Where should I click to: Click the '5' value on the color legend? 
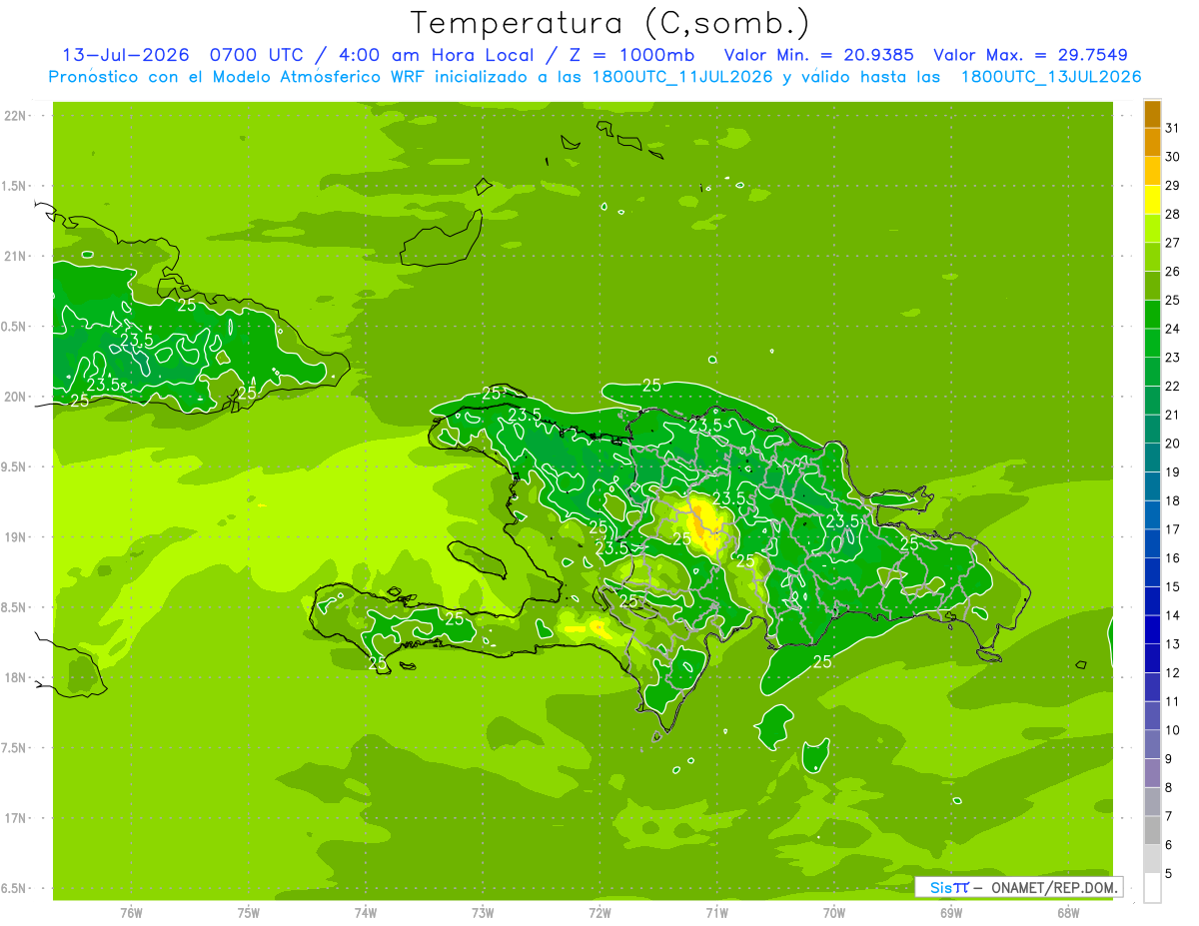tap(1169, 873)
